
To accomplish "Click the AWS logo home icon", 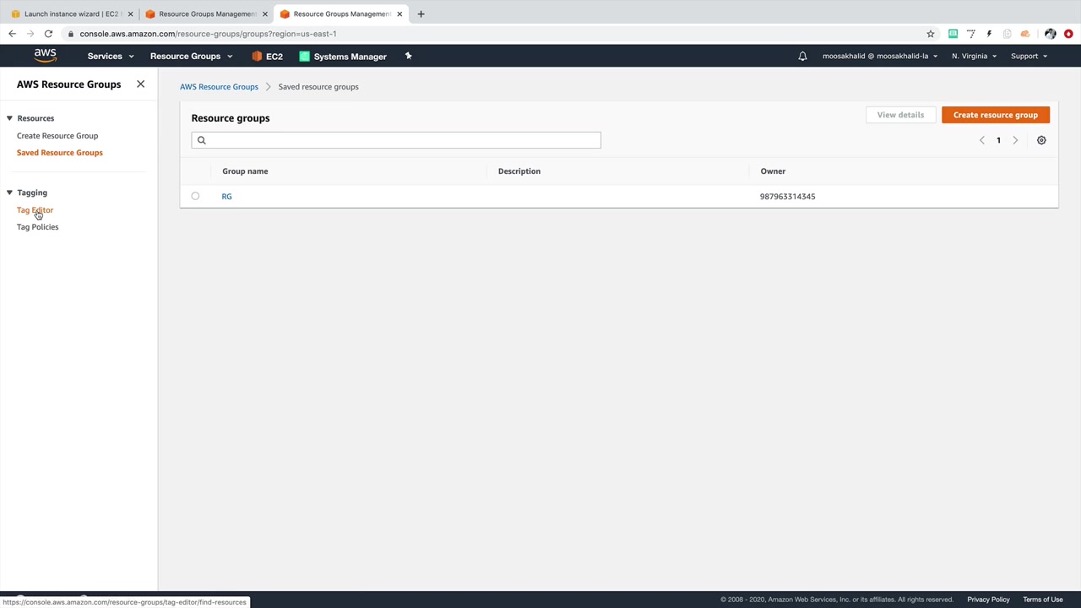I will 46,56.
